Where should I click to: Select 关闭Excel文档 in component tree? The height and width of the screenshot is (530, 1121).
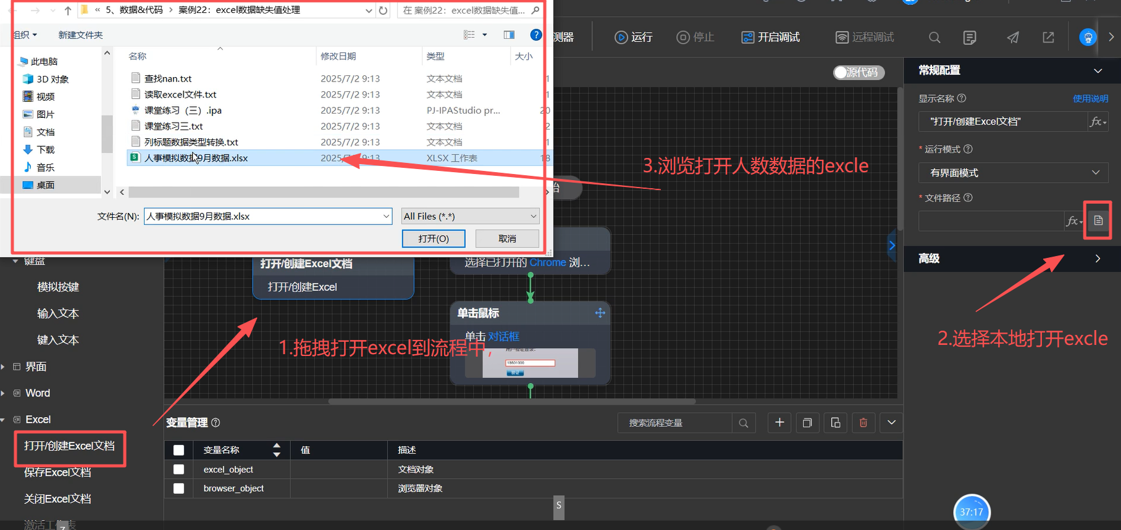click(57, 499)
